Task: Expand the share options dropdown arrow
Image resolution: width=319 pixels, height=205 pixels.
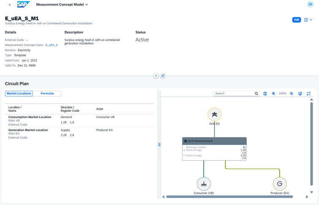Action: [311, 20]
